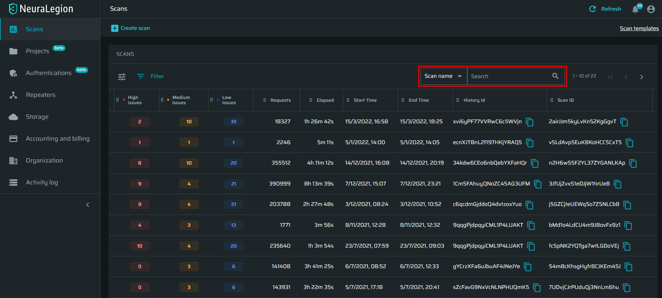Click the Storage cloud icon
The image size is (662, 298).
(13, 117)
